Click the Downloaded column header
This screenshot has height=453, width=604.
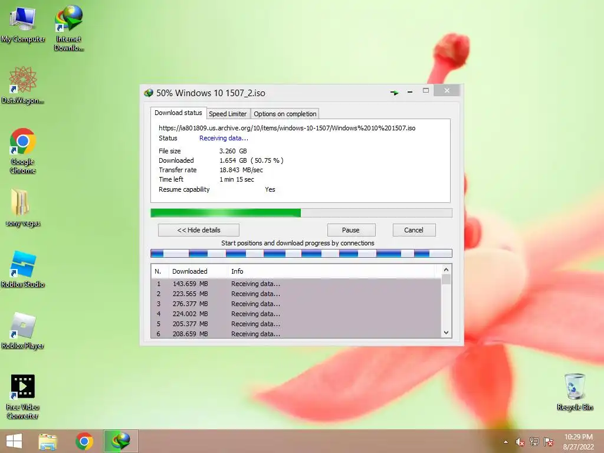tap(198, 271)
